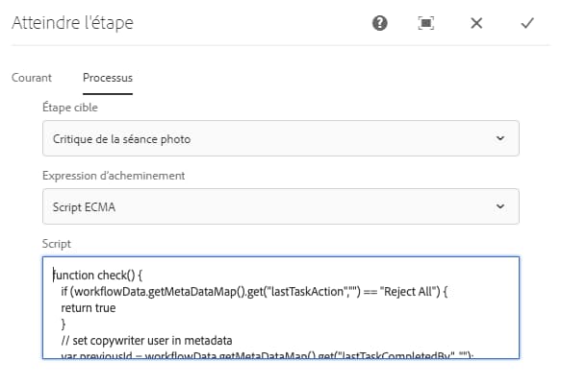The image size is (561, 385).
Task: Toggle fullscreen mode for the dialog
Action: coord(425,23)
